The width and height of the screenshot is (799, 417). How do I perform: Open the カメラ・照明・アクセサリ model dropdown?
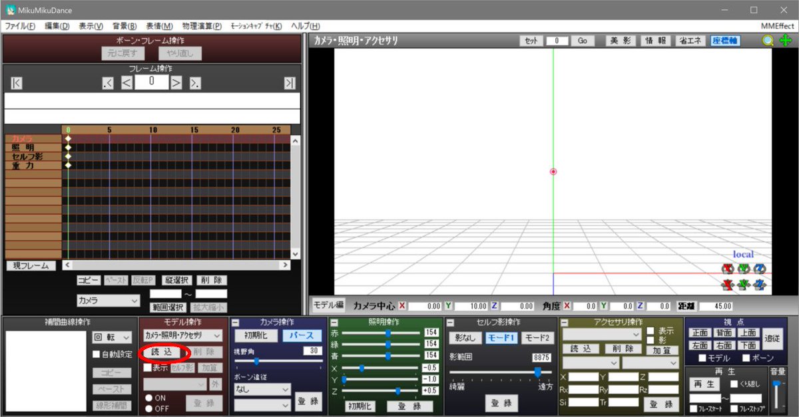182,336
